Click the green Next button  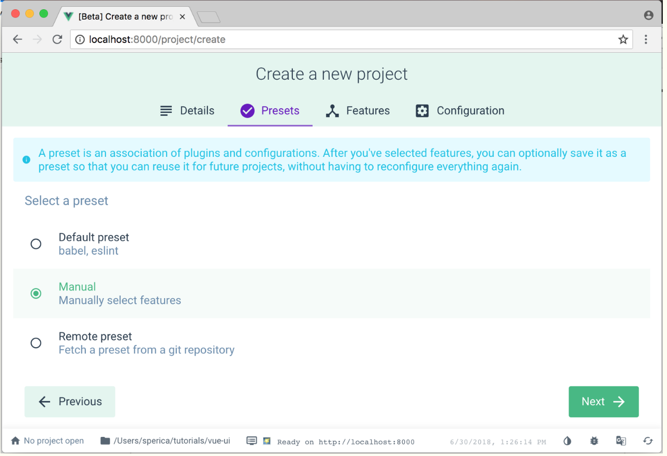[603, 402]
